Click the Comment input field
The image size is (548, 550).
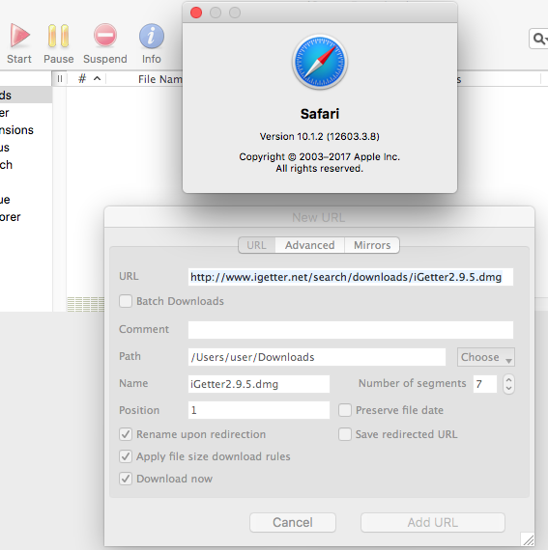351,330
